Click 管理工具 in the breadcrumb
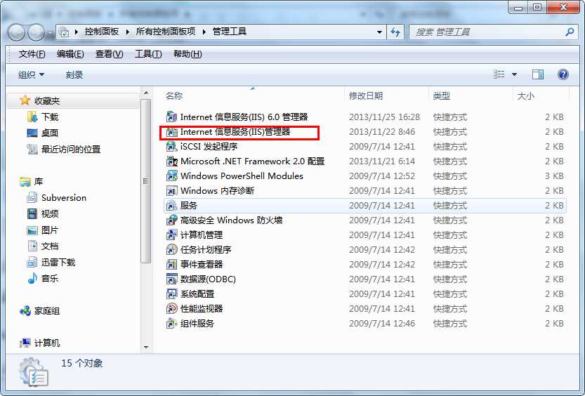Image resolution: width=585 pixels, height=396 pixels. click(230, 32)
